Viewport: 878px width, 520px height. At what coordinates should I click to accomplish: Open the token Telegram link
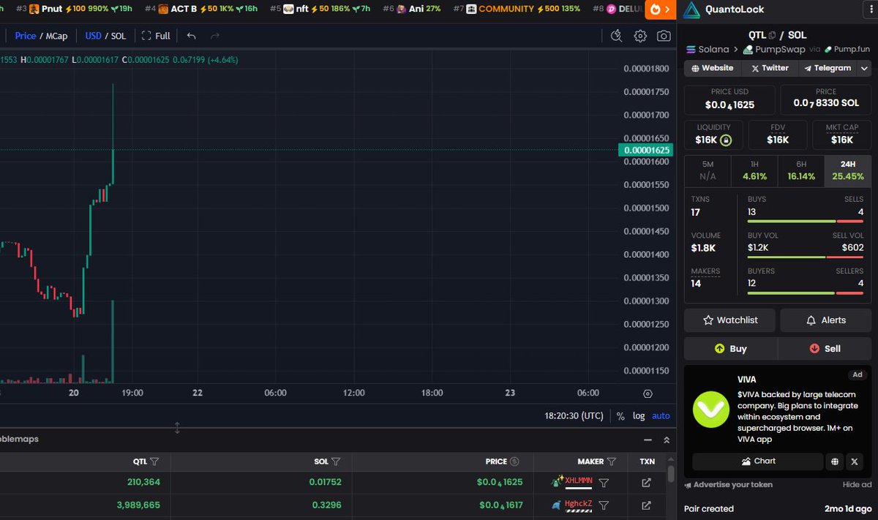[828, 68]
